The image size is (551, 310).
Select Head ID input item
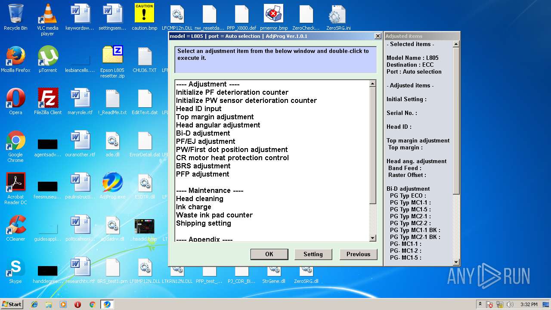pos(198,108)
